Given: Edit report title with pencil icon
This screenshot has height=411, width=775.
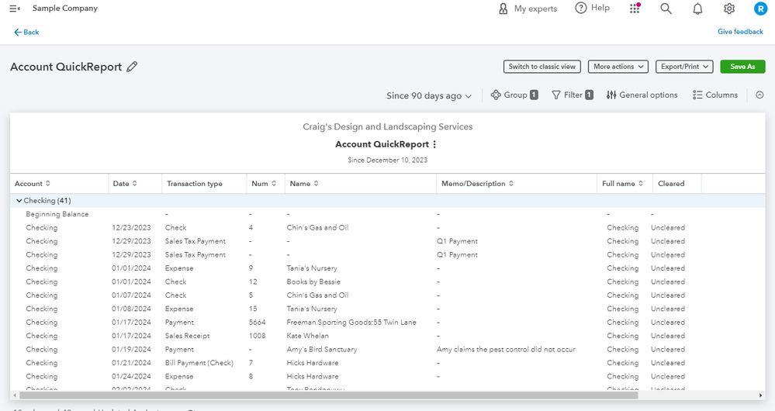Looking at the screenshot, I should [x=132, y=67].
